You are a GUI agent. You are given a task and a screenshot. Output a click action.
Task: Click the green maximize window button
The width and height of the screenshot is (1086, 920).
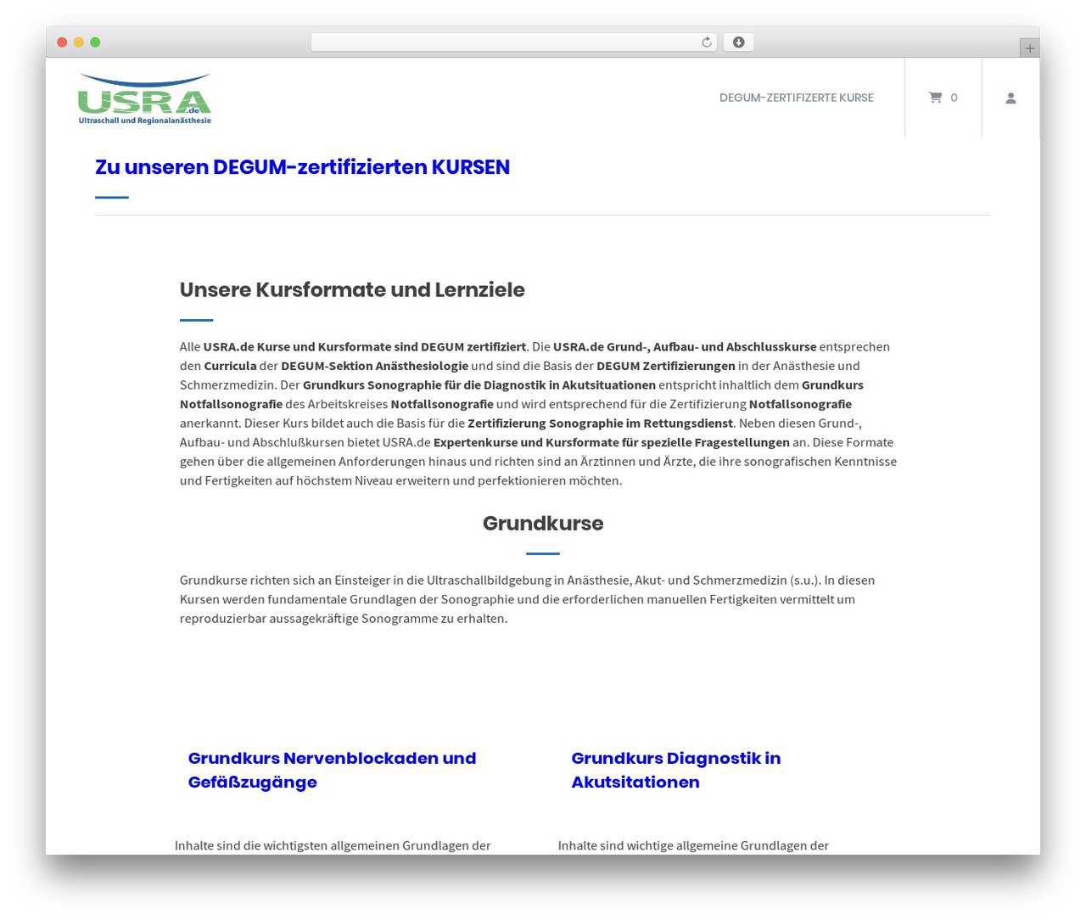tap(95, 42)
